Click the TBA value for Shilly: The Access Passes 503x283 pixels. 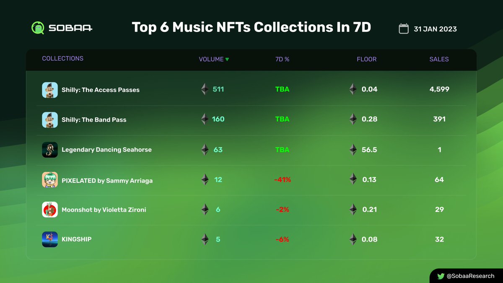point(282,89)
